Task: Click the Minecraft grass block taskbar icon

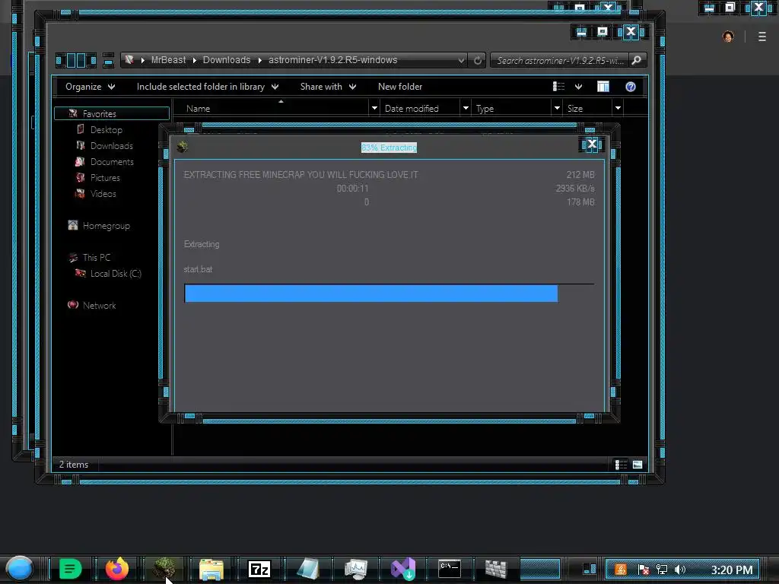Action: pos(164,569)
